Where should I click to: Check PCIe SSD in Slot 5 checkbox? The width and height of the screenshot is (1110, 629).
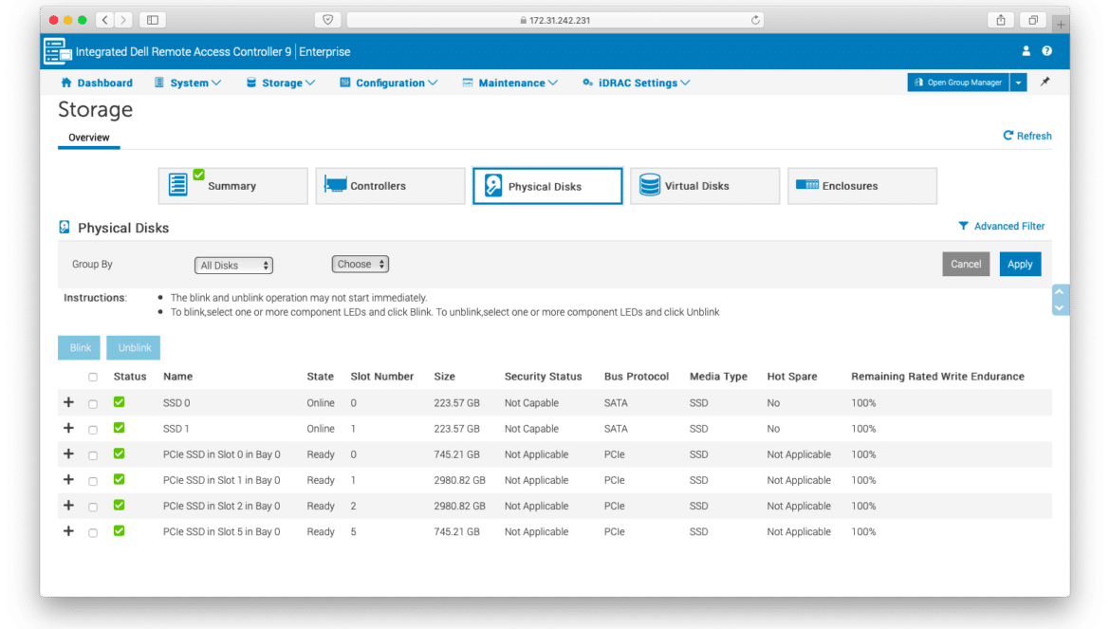click(x=93, y=533)
